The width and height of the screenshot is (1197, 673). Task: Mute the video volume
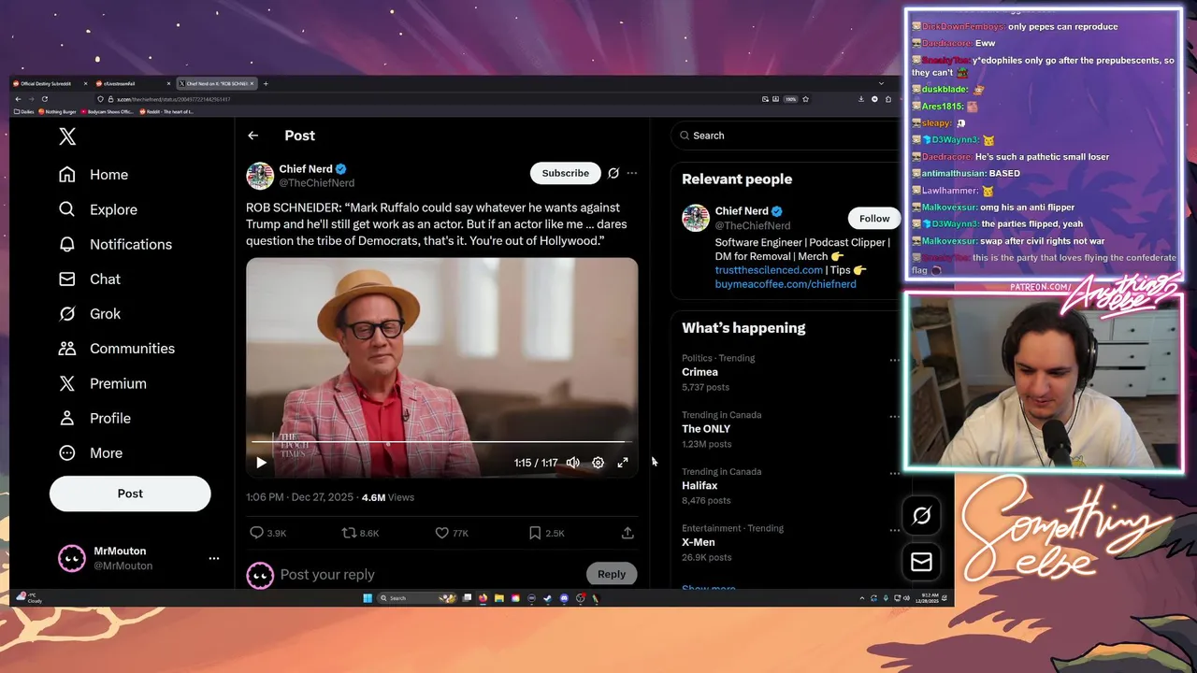click(572, 463)
